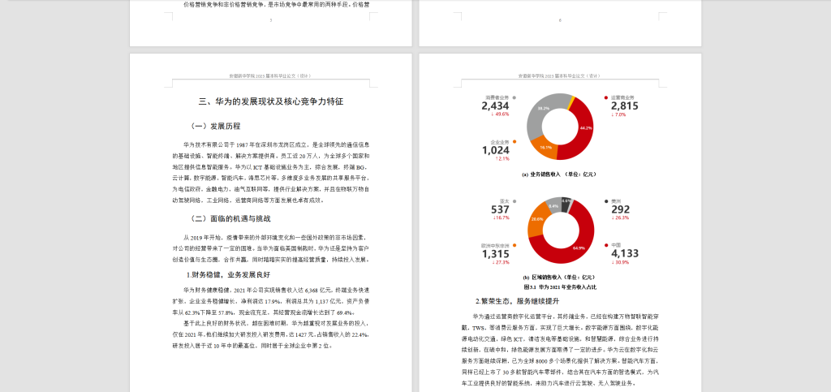Image resolution: width=831 pixels, height=392 pixels.
Task: Click legend label '企业业务'
Action: coord(500,142)
